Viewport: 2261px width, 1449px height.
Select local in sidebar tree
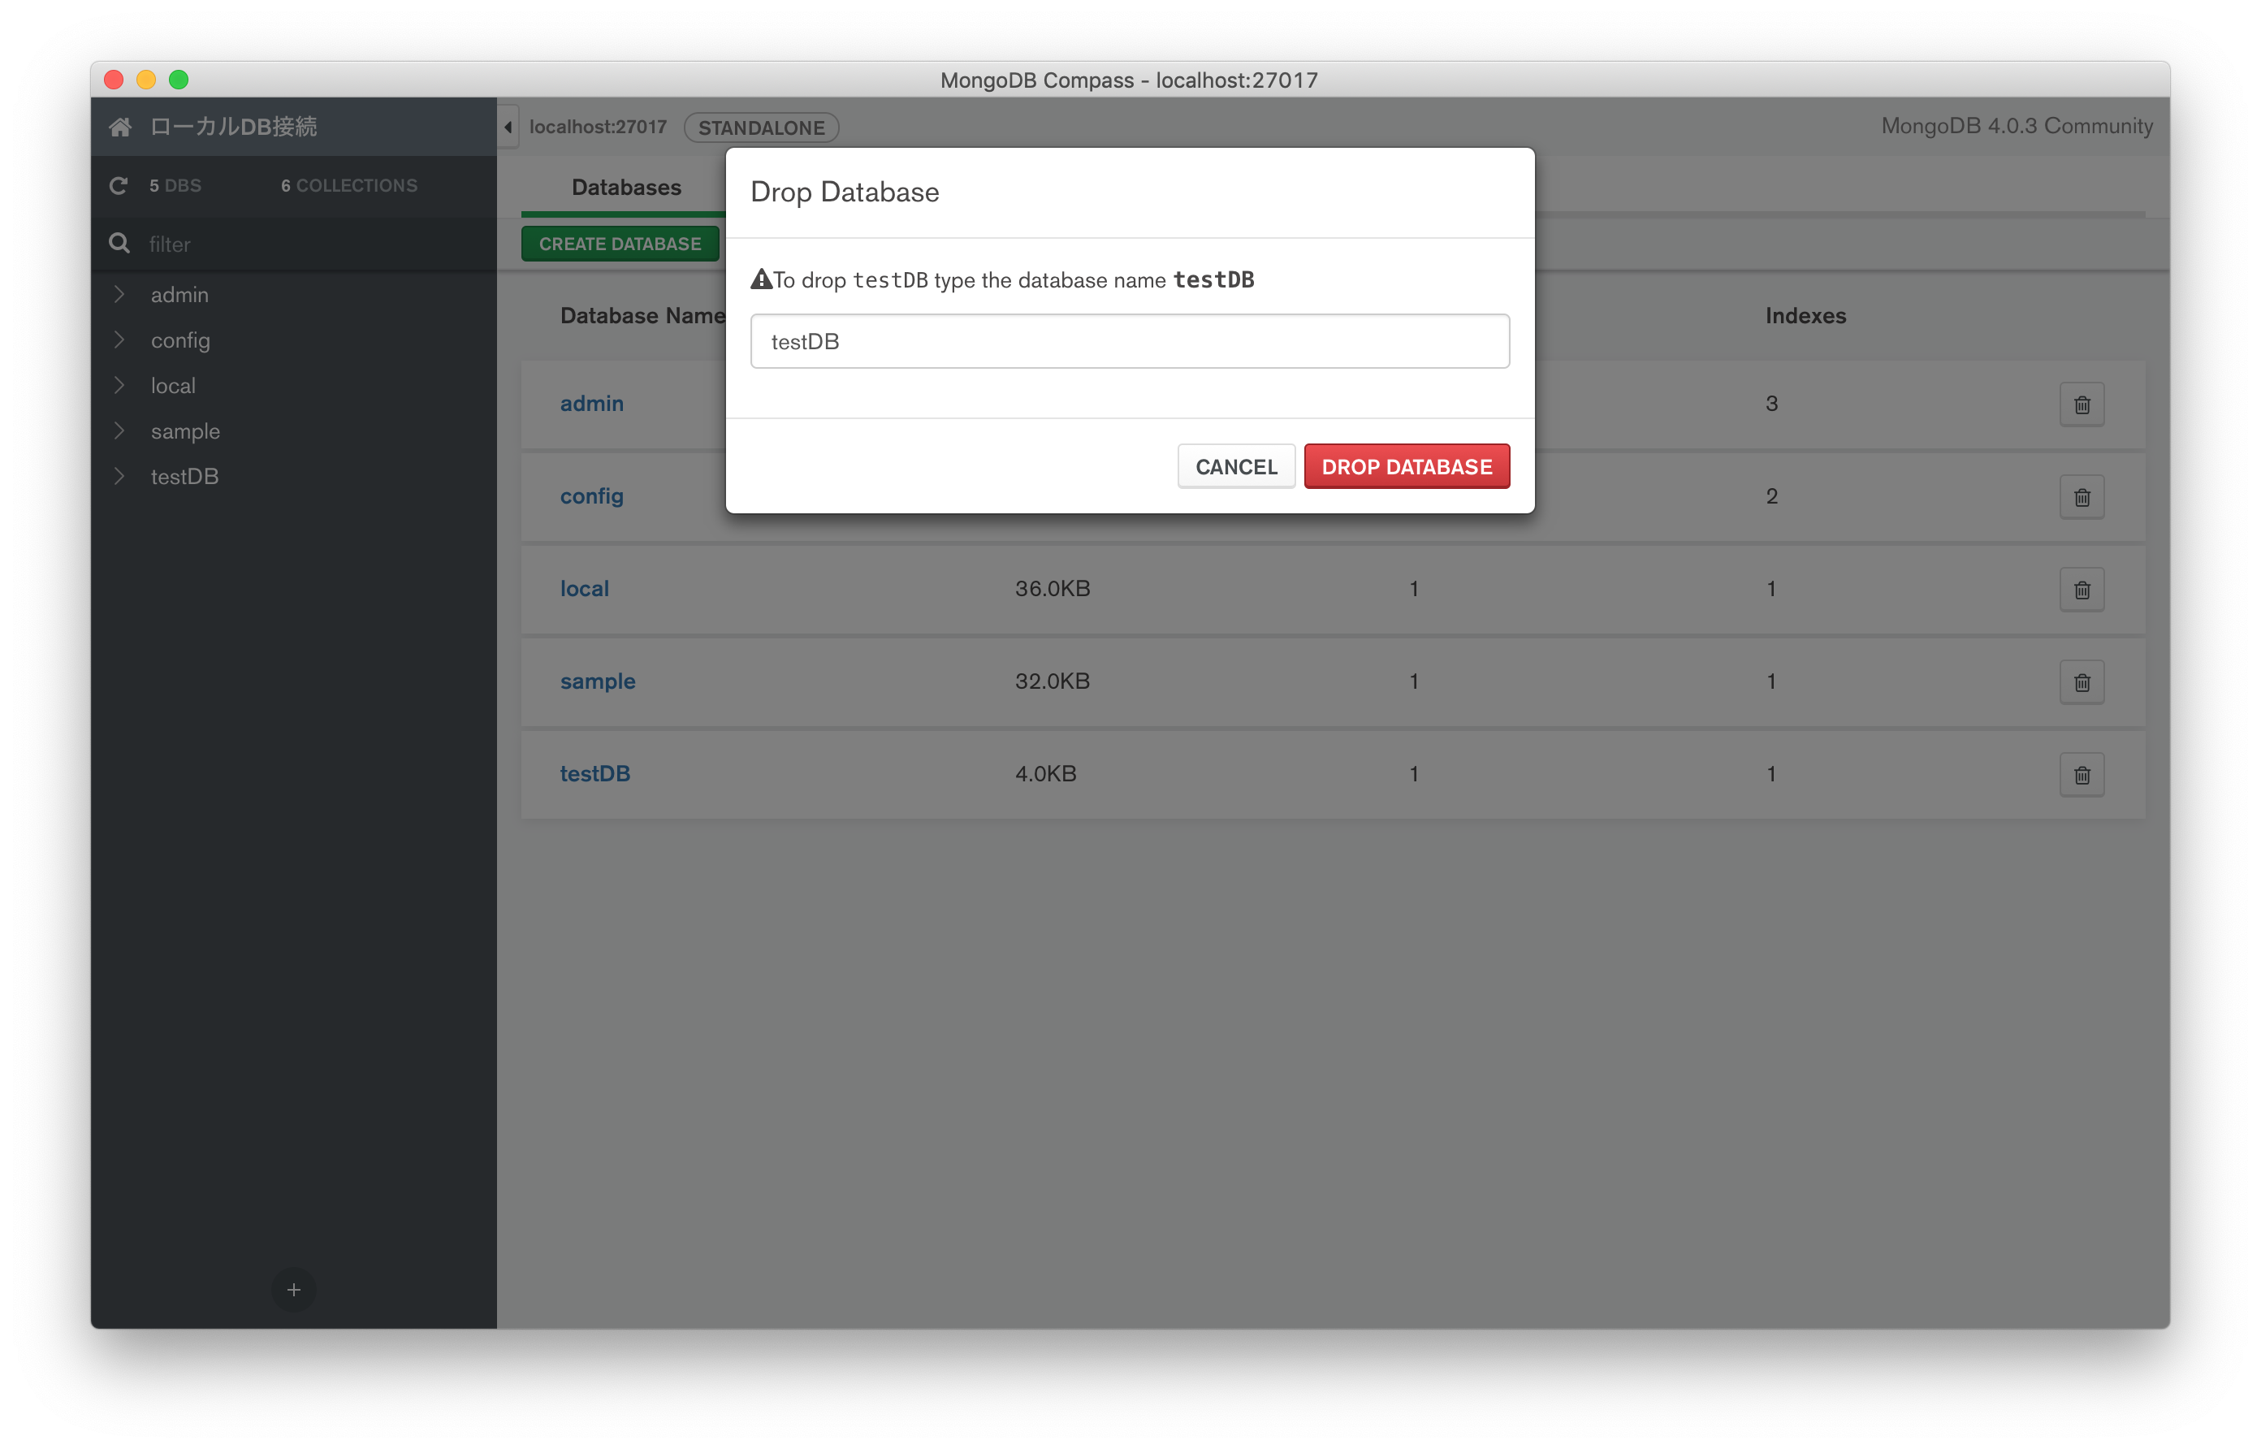tap(173, 386)
